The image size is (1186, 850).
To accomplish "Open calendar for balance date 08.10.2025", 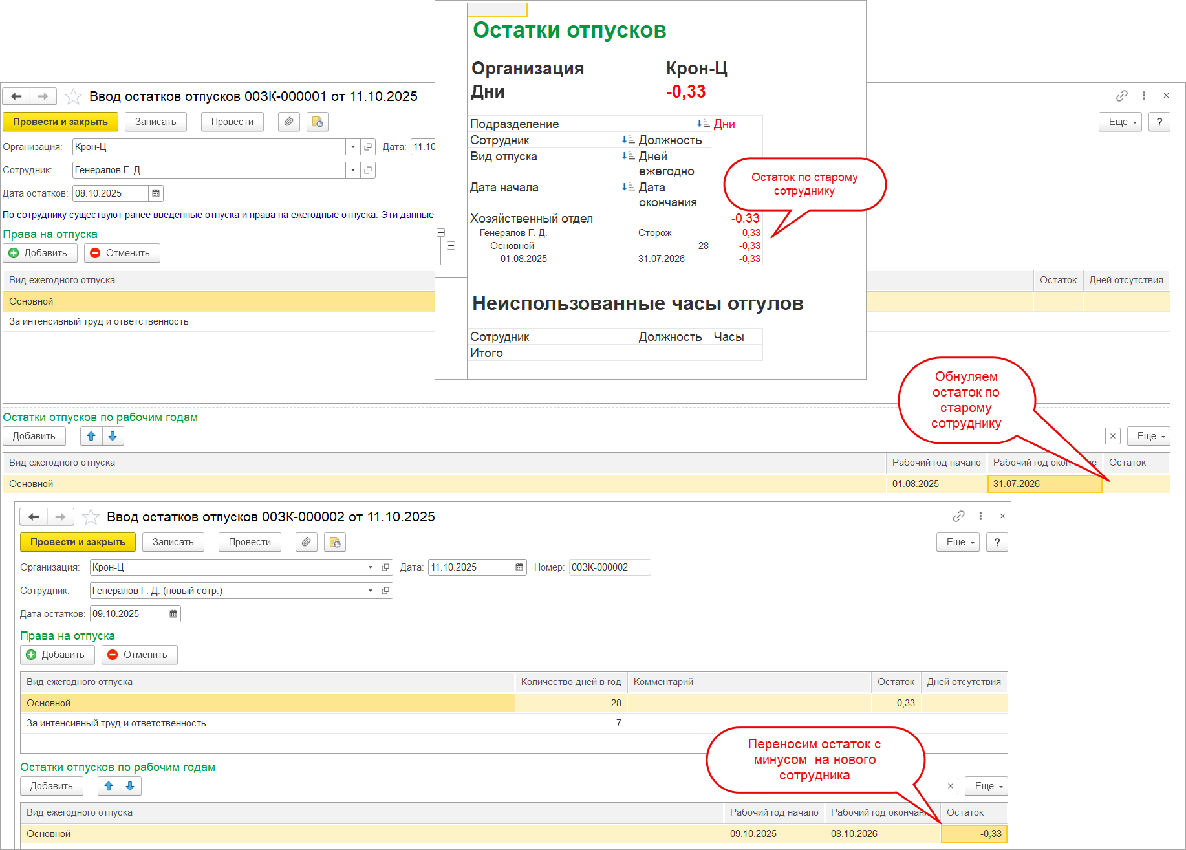I will pos(156,193).
